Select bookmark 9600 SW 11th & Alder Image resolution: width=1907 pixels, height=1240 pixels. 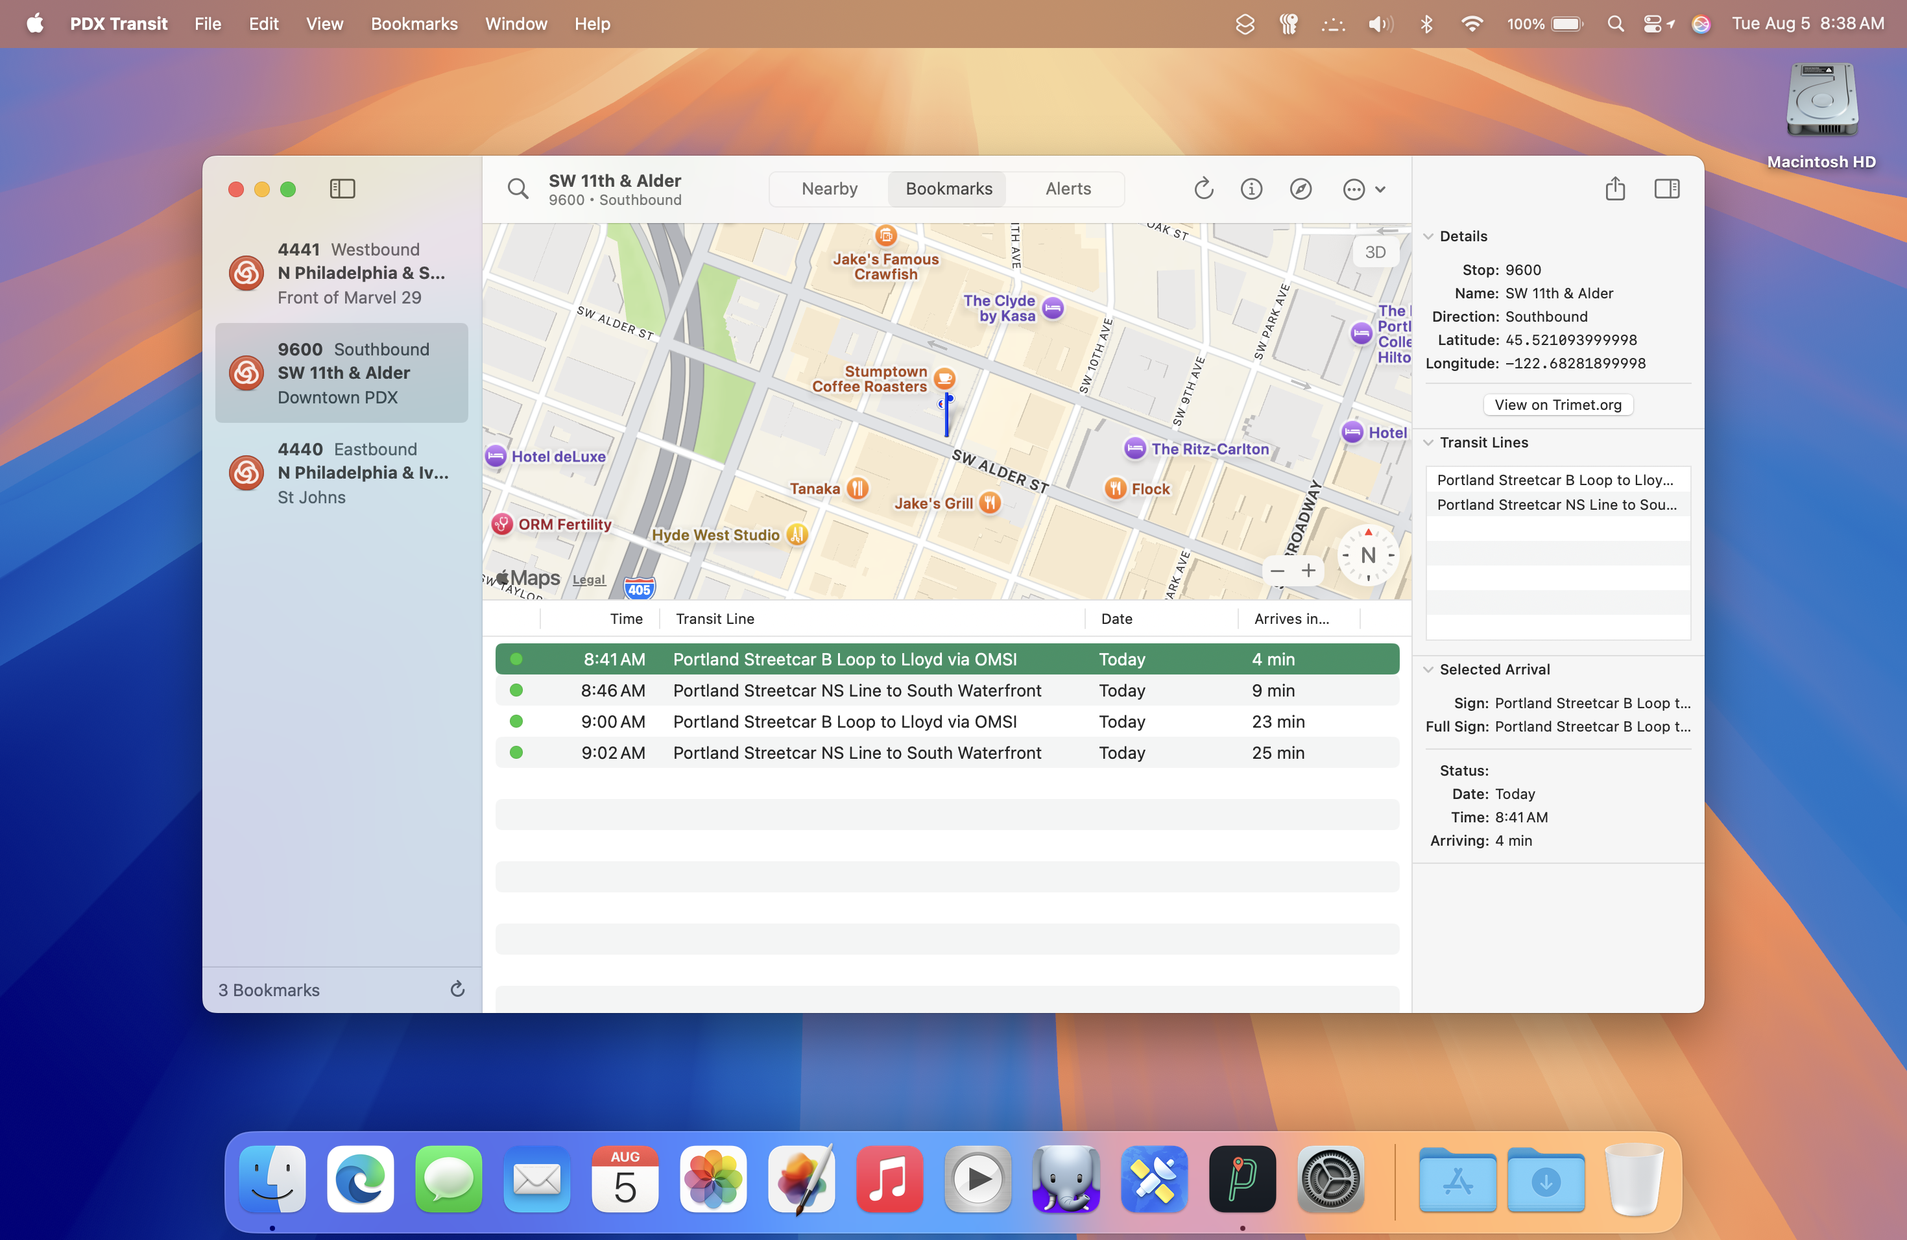(341, 374)
